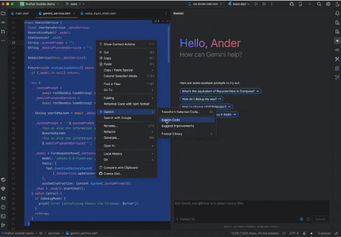Open the Logcat cat icon
The width and height of the screenshot is (341, 237).
click(3, 198)
